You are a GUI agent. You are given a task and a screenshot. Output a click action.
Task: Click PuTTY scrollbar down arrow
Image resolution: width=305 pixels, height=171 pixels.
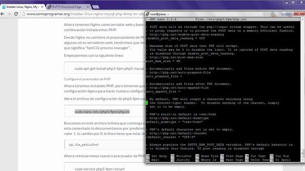pos(302,160)
